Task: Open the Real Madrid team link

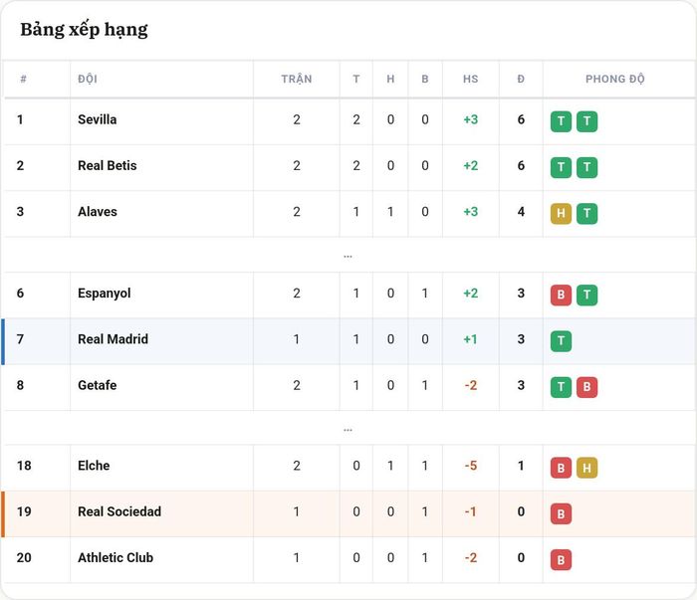Action: point(113,339)
